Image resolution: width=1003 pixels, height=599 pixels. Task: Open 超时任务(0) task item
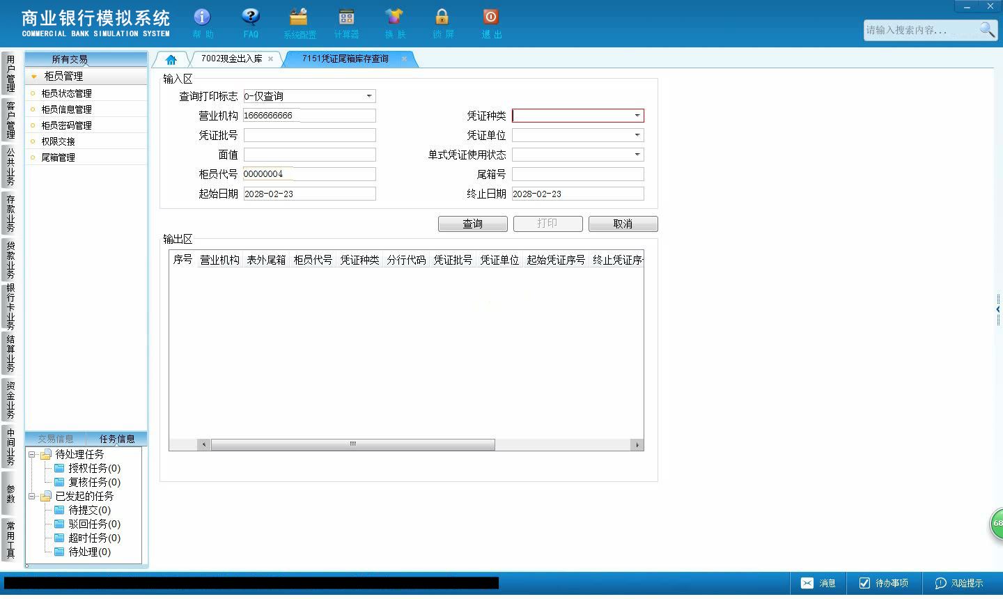pyautogui.click(x=86, y=538)
